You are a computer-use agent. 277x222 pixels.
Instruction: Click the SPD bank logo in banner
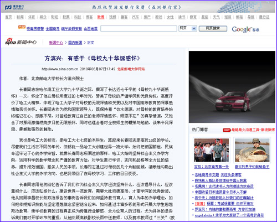[14, 7]
